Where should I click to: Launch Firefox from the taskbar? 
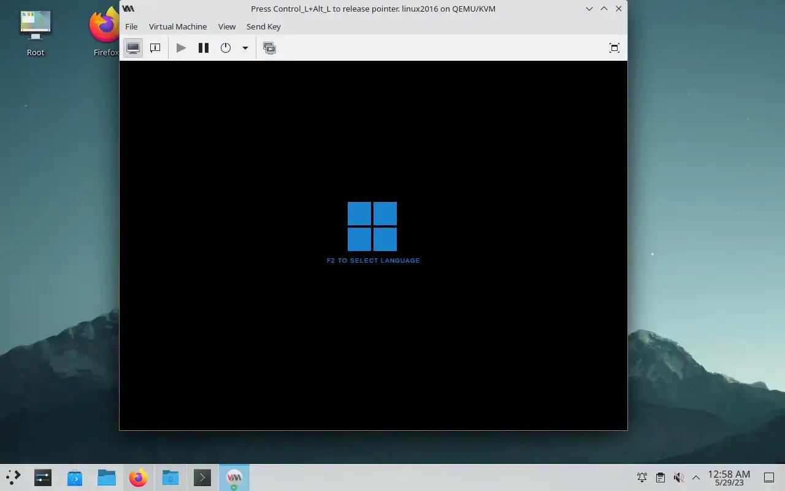[139, 477]
